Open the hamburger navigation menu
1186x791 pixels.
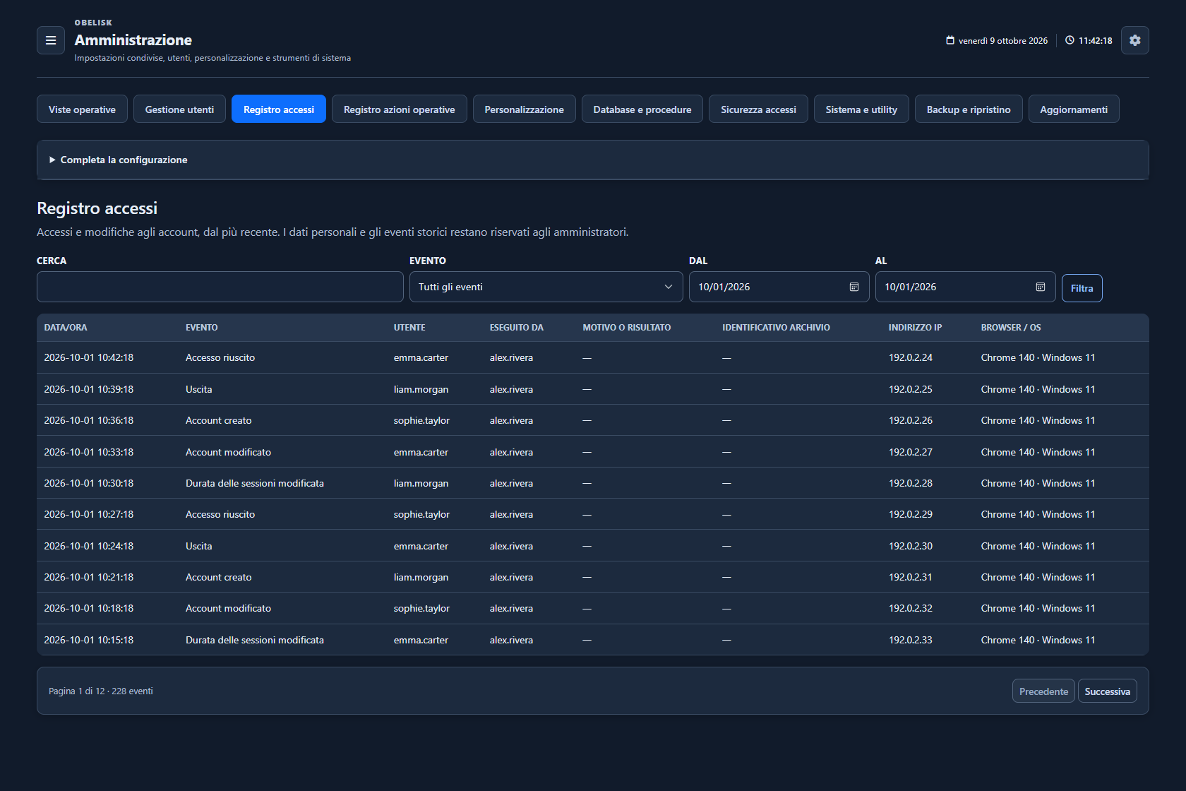pyautogui.click(x=51, y=40)
